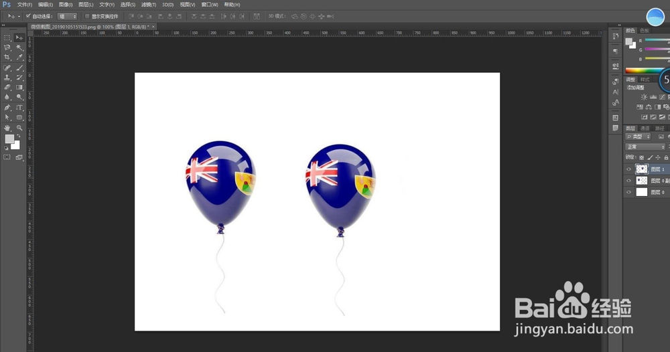Hide layer 图层 0
Image resolution: width=670 pixels, height=352 pixels.
(x=628, y=192)
